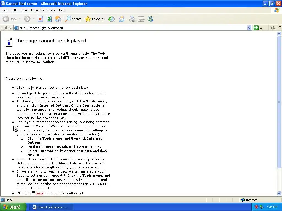Restore down the Internet Explorer window
This screenshot has width=282, height=211.
coord(272,3)
